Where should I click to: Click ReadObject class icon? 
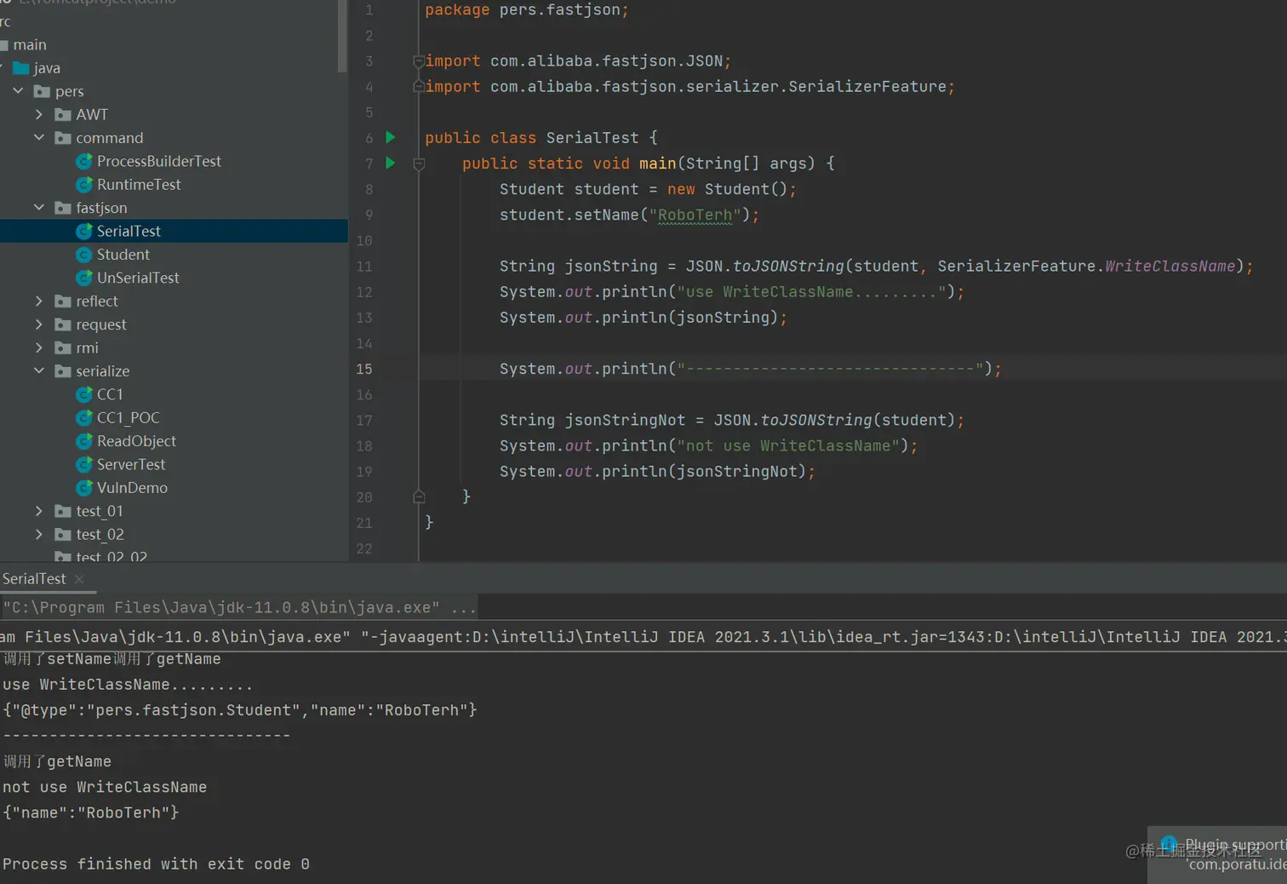click(84, 441)
